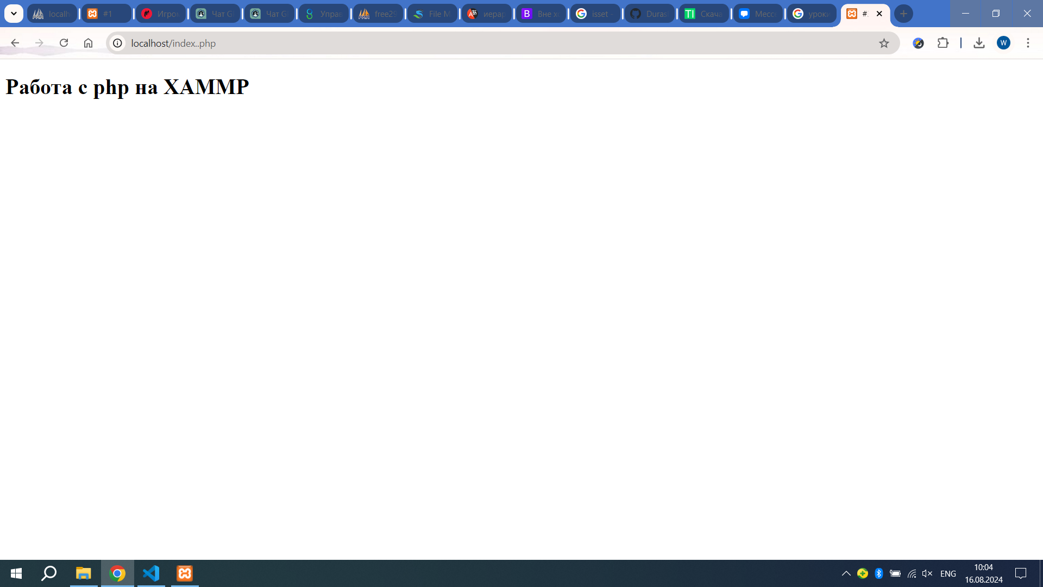Switch to the 'уроки' Google tab

click(x=812, y=14)
